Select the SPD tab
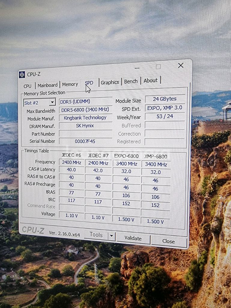231x308 pixels. point(89,83)
